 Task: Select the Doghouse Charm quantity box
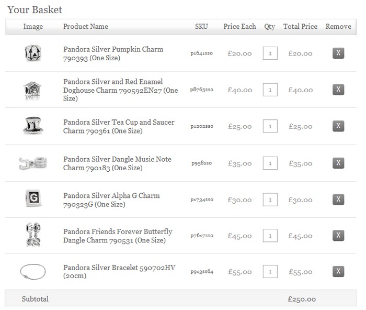(270, 90)
